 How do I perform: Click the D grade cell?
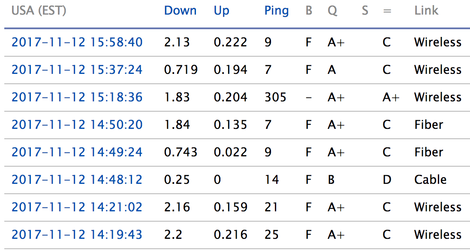point(387,180)
